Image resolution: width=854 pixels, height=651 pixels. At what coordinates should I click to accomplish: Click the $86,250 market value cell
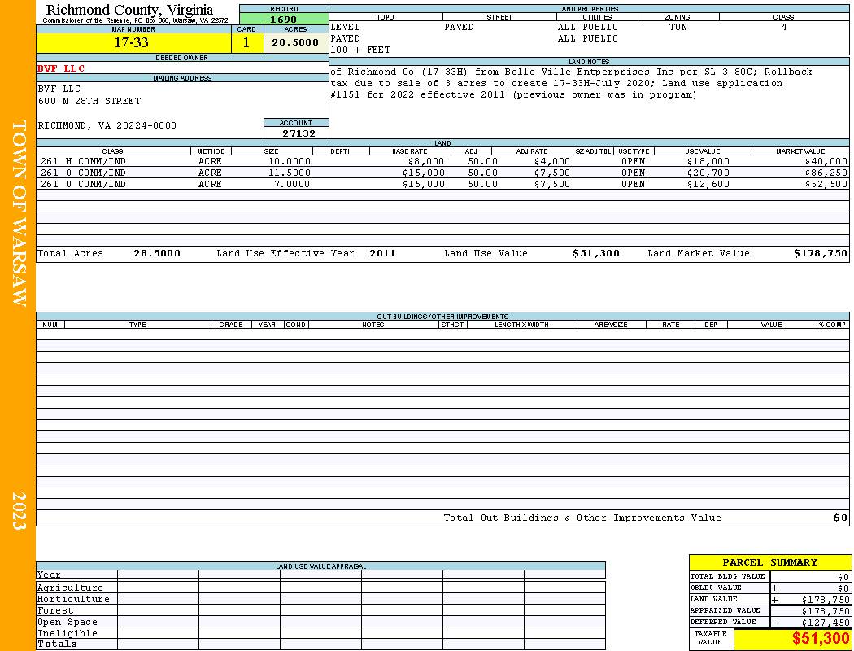826,173
